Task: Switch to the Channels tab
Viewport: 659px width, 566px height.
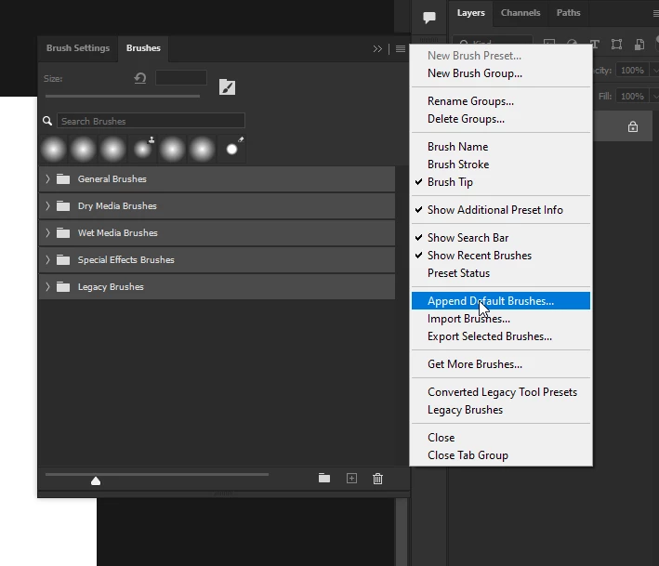Action: [521, 13]
